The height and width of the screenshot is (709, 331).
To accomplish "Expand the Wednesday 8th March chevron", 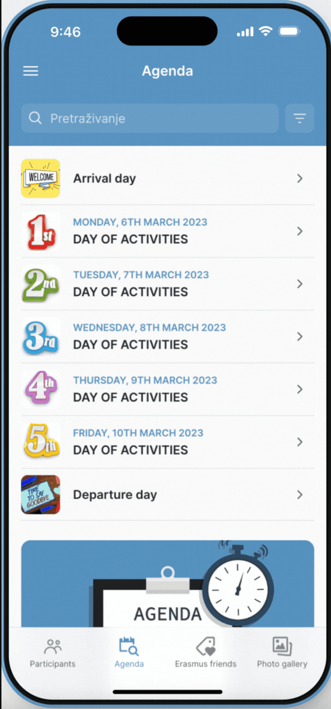I will pos(300,337).
